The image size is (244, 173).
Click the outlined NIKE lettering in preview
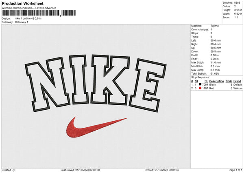[x=96, y=83]
